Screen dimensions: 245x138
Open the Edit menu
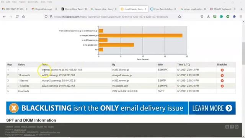coord(8,2)
